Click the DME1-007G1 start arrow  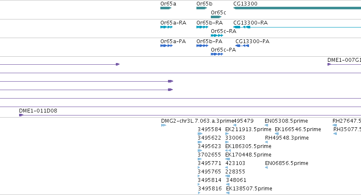(329, 64)
